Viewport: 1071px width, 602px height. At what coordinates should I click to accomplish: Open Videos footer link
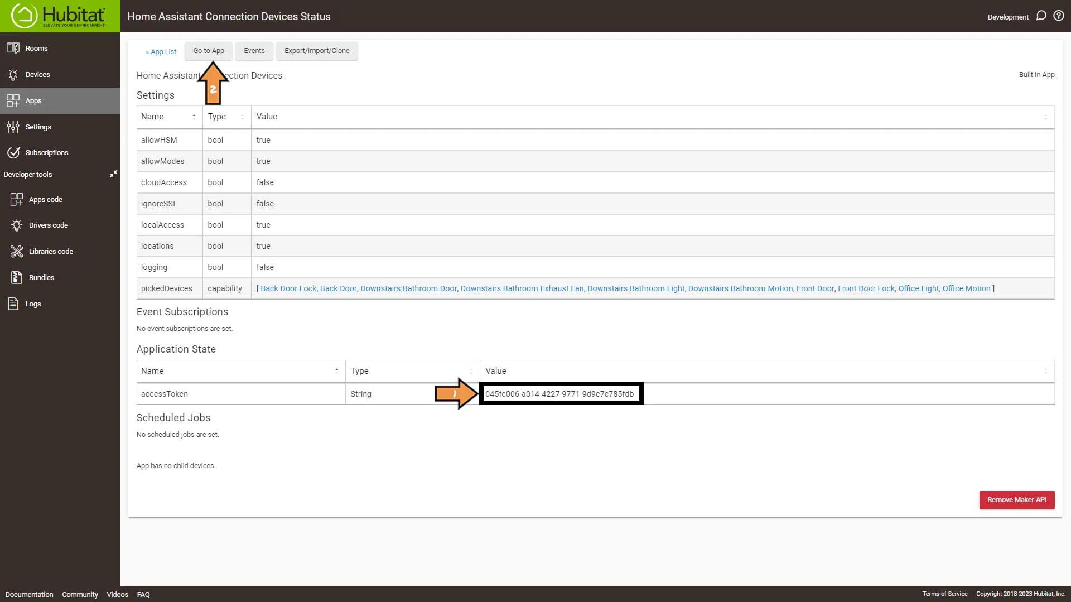click(117, 594)
